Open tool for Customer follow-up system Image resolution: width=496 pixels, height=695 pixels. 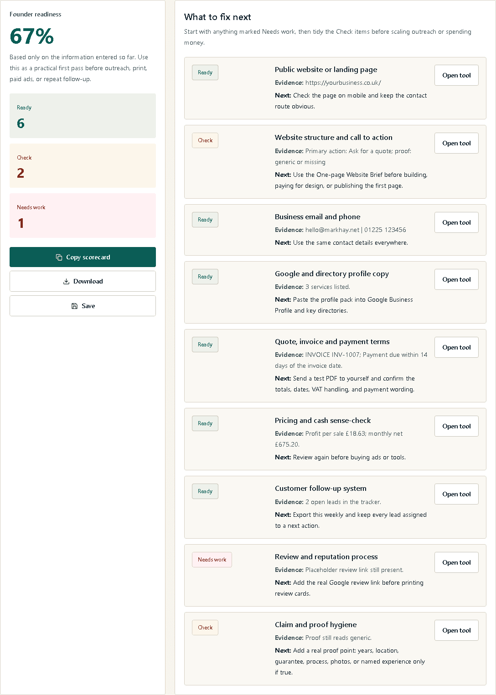(456, 494)
